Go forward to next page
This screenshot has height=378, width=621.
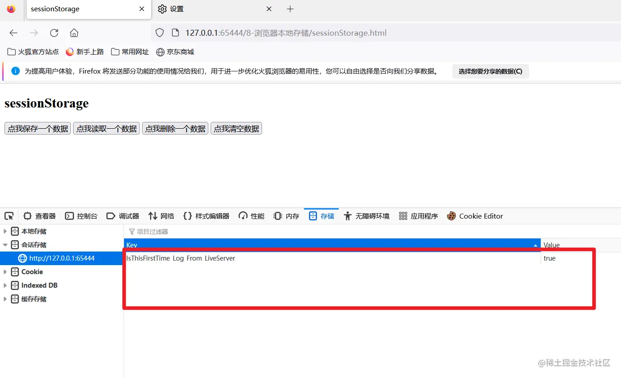pos(34,33)
